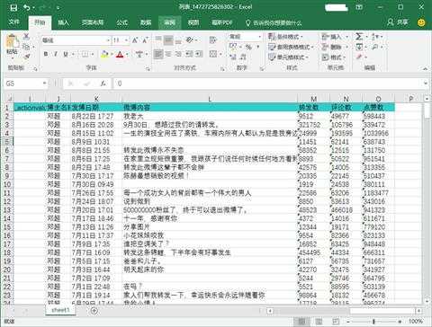Click the Decrease Font Size icon

pos(145,40)
